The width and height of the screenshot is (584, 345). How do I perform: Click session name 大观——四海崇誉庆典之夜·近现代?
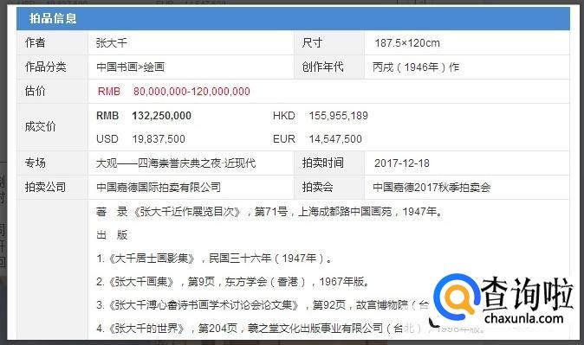point(176,163)
